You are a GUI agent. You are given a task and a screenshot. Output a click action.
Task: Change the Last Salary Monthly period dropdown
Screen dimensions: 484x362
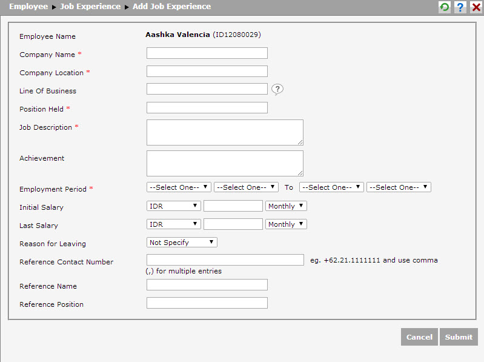coord(286,224)
